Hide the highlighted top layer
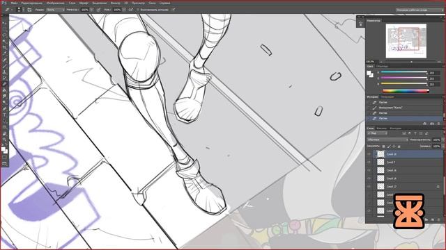This screenshot has height=250, width=446. click(x=369, y=154)
